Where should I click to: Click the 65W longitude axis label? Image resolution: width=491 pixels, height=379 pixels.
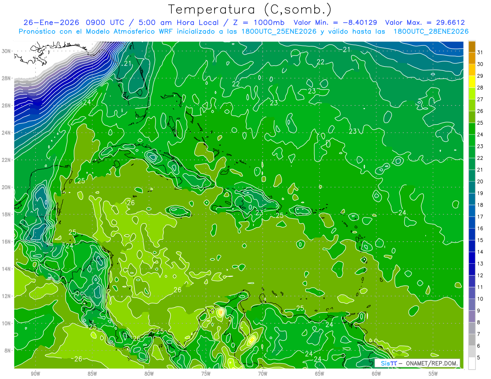click(320, 374)
